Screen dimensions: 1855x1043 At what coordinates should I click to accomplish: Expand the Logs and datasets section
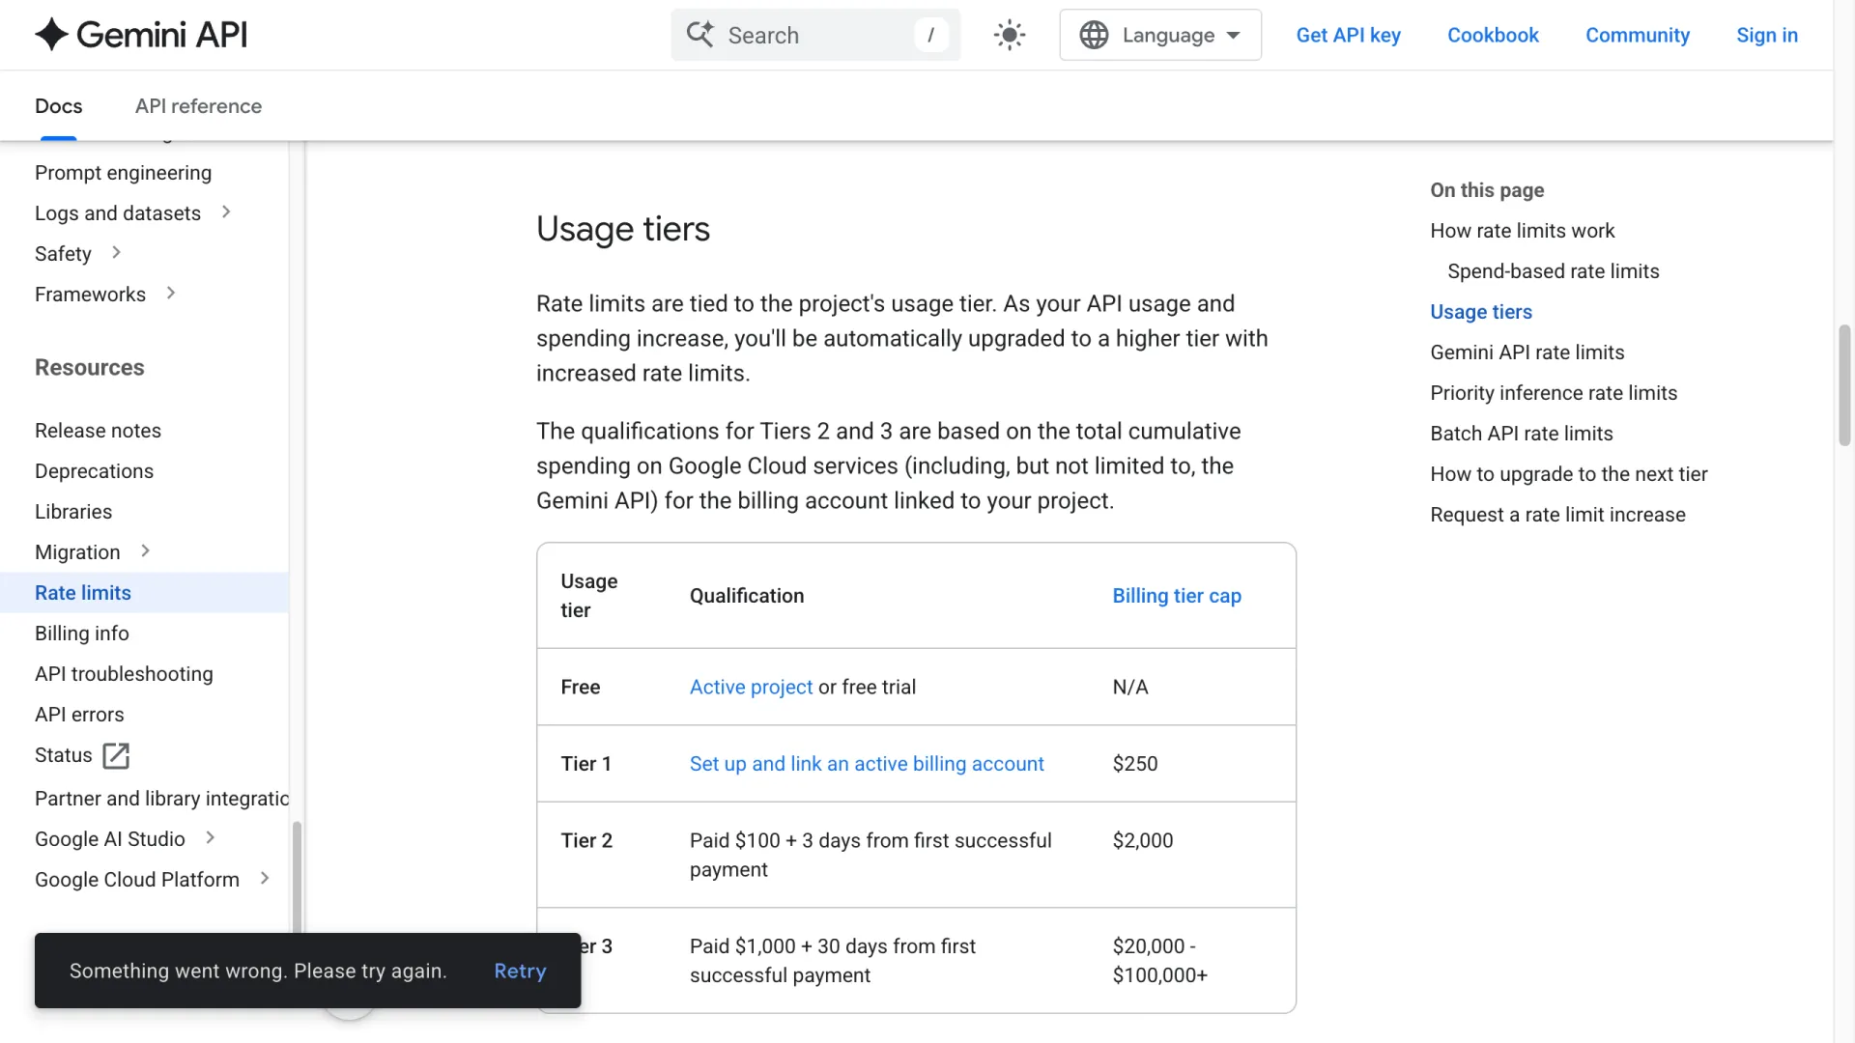click(x=226, y=212)
